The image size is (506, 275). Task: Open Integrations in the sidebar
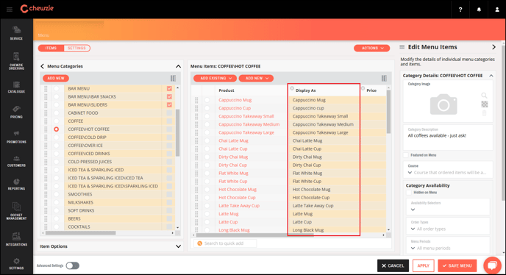pos(16,239)
